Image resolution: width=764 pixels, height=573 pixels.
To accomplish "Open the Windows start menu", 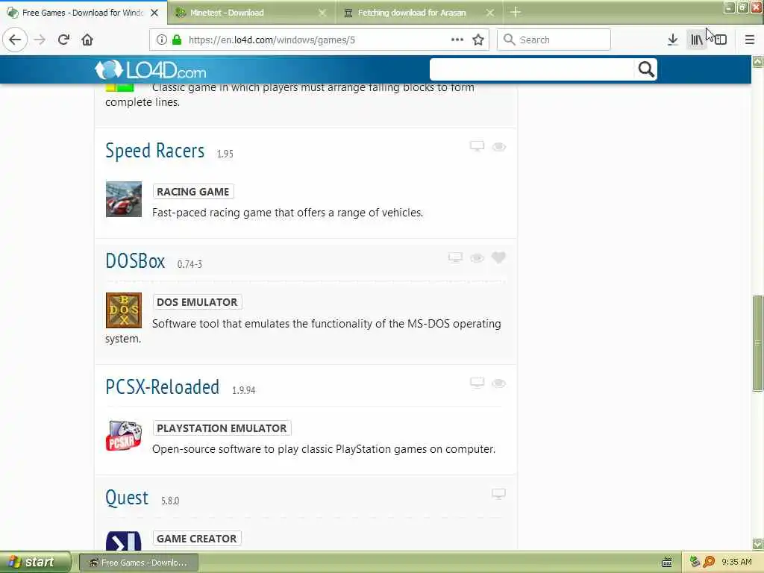I will pos(35,562).
